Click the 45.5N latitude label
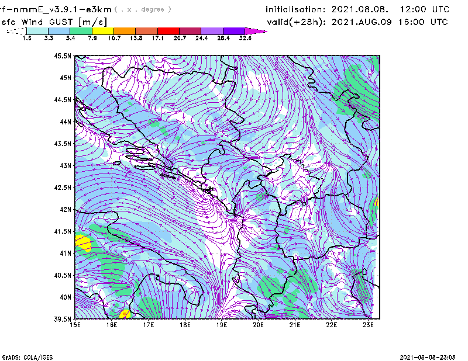Viewport: 468px width, 361px height. click(x=63, y=55)
